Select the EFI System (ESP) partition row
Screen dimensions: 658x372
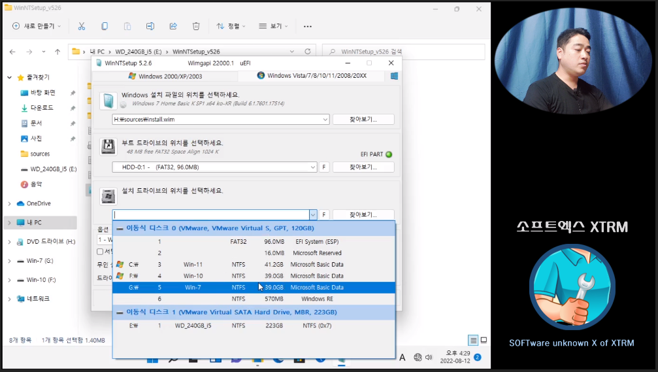click(x=254, y=241)
